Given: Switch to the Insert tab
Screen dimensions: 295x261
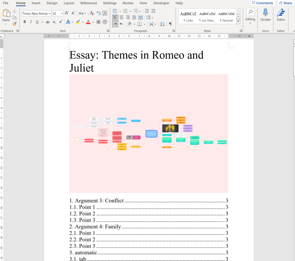Looking at the screenshot, I should (x=36, y=3).
